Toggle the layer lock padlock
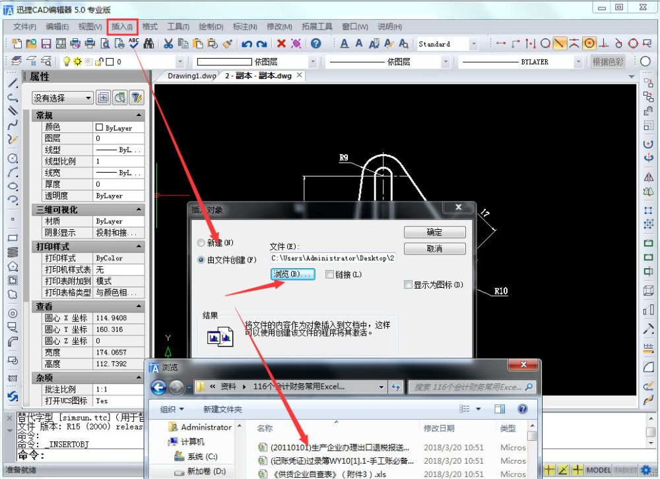Screen dimensions: 660x479 pos(99,62)
